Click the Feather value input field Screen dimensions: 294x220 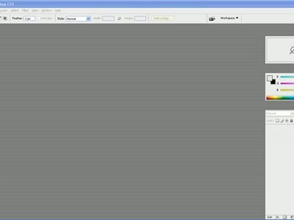click(x=29, y=19)
